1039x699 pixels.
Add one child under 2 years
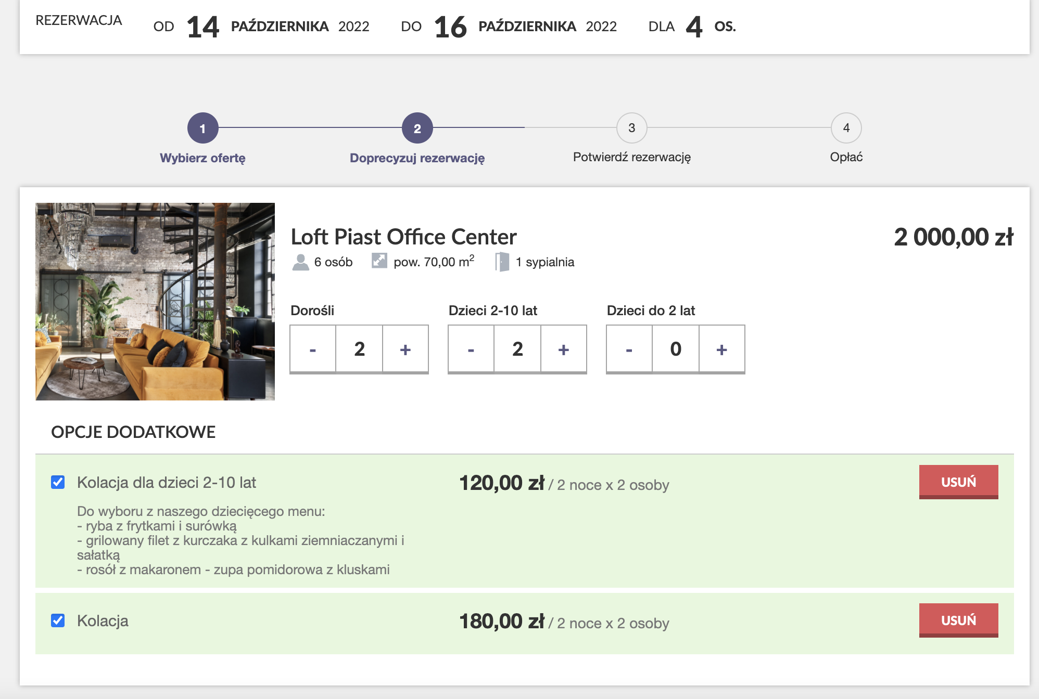721,349
